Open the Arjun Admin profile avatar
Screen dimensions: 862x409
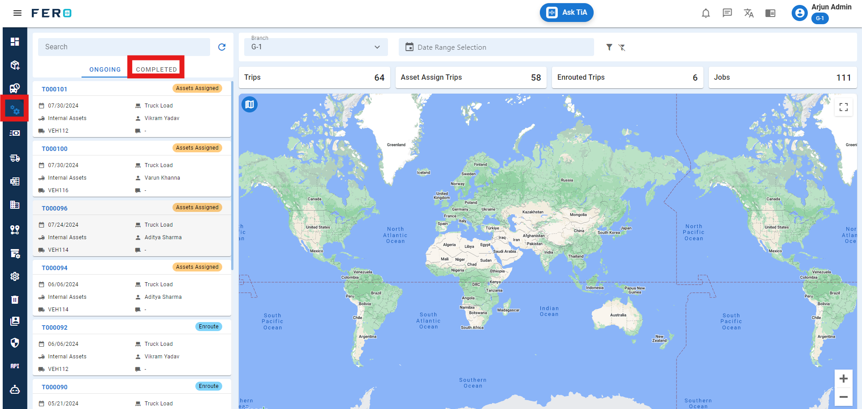click(x=799, y=13)
